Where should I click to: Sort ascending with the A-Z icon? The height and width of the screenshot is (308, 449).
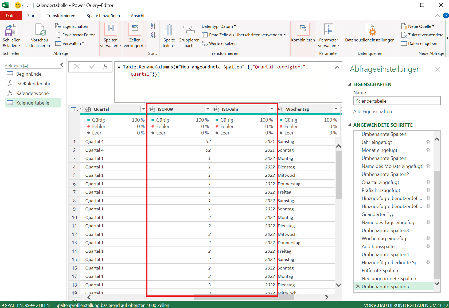(153, 26)
